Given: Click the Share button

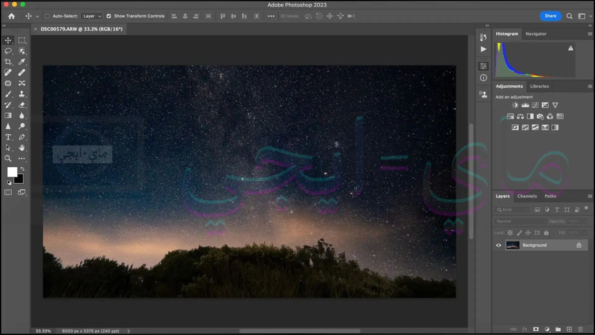Looking at the screenshot, I should point(550,16).
